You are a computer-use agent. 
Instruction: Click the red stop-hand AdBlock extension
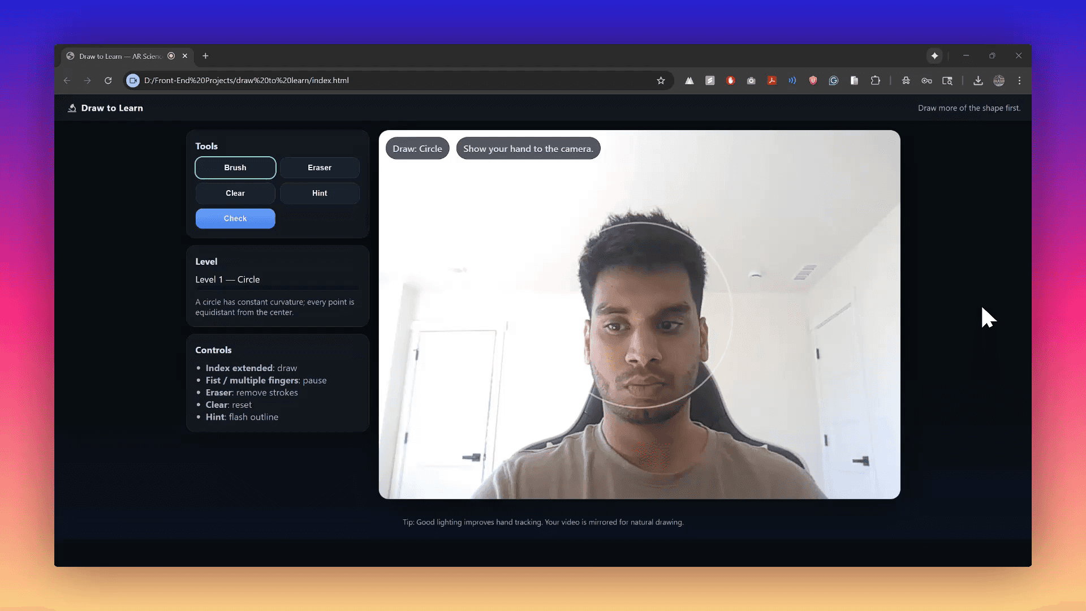tap(730, 80)
